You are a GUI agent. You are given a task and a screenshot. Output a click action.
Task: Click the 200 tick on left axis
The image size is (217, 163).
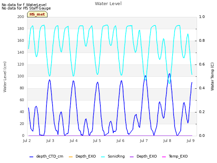[21, 17]
